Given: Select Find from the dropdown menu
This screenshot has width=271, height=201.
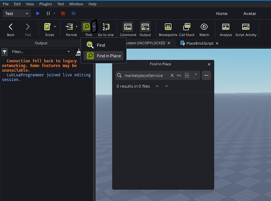Looking at the screenshot, I should point(103,45).
